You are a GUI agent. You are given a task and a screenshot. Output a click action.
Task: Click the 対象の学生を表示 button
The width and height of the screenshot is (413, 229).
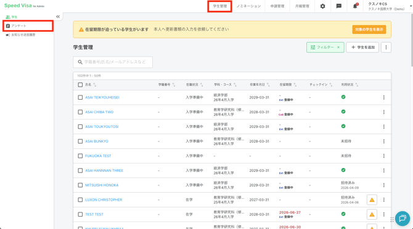[x=369, y=30]
